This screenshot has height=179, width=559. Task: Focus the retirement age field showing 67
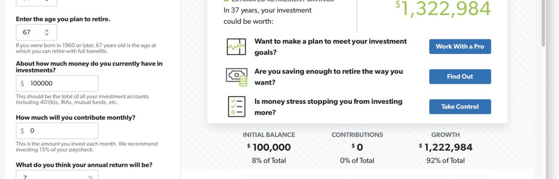click(36, 33)
